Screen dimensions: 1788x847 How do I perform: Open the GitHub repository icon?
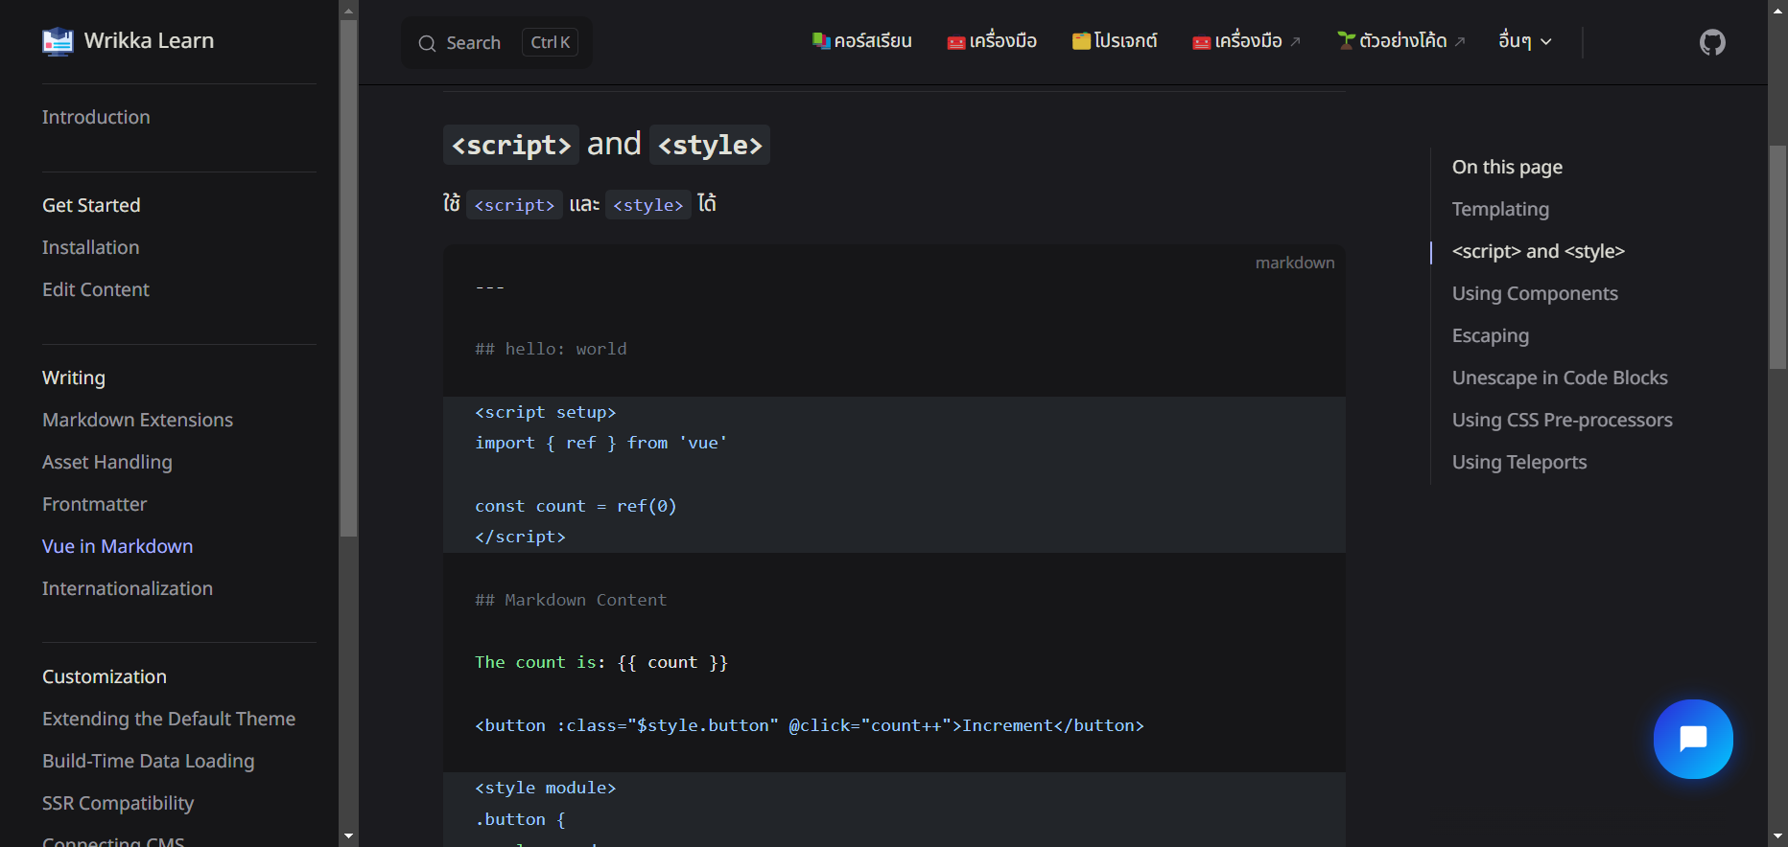pyautogui.click(x=1712, y=42)
